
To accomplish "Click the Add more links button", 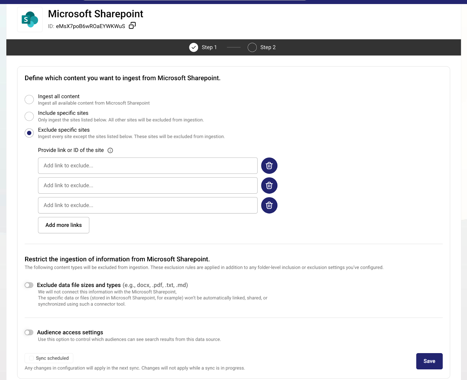I will click(64, 225).
